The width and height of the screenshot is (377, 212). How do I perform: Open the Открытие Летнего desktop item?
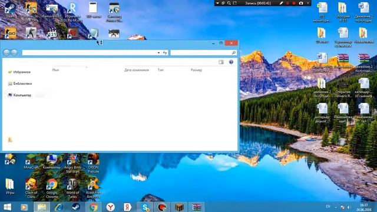click(x=343, y=88)
